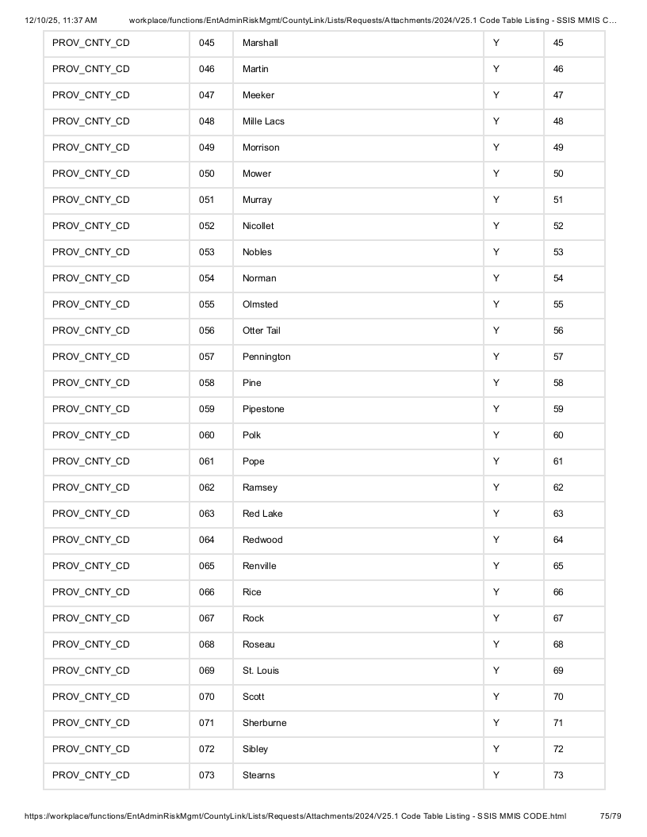Select the Red Lake county cell

[x=358, y=514]
